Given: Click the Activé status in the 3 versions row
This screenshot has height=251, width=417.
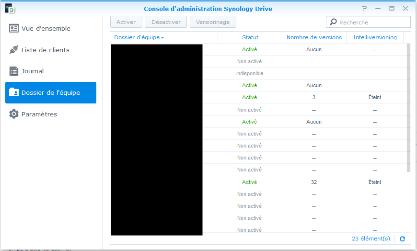Looking at the screenshot, I should [x=249, y=97].
